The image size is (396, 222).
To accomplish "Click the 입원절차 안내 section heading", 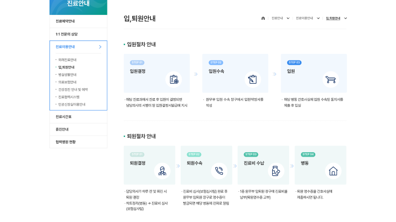I will point(141,44).
